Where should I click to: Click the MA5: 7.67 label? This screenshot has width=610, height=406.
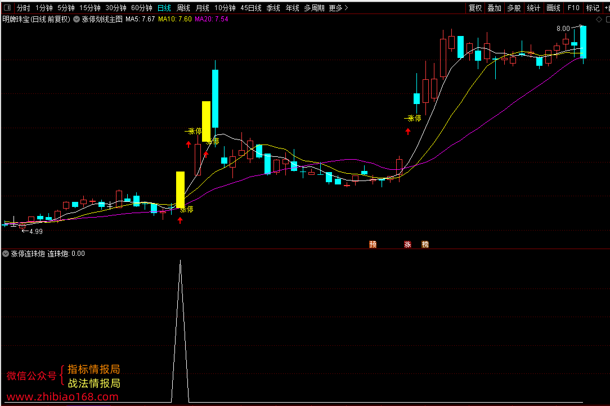(x=140, y=19)
